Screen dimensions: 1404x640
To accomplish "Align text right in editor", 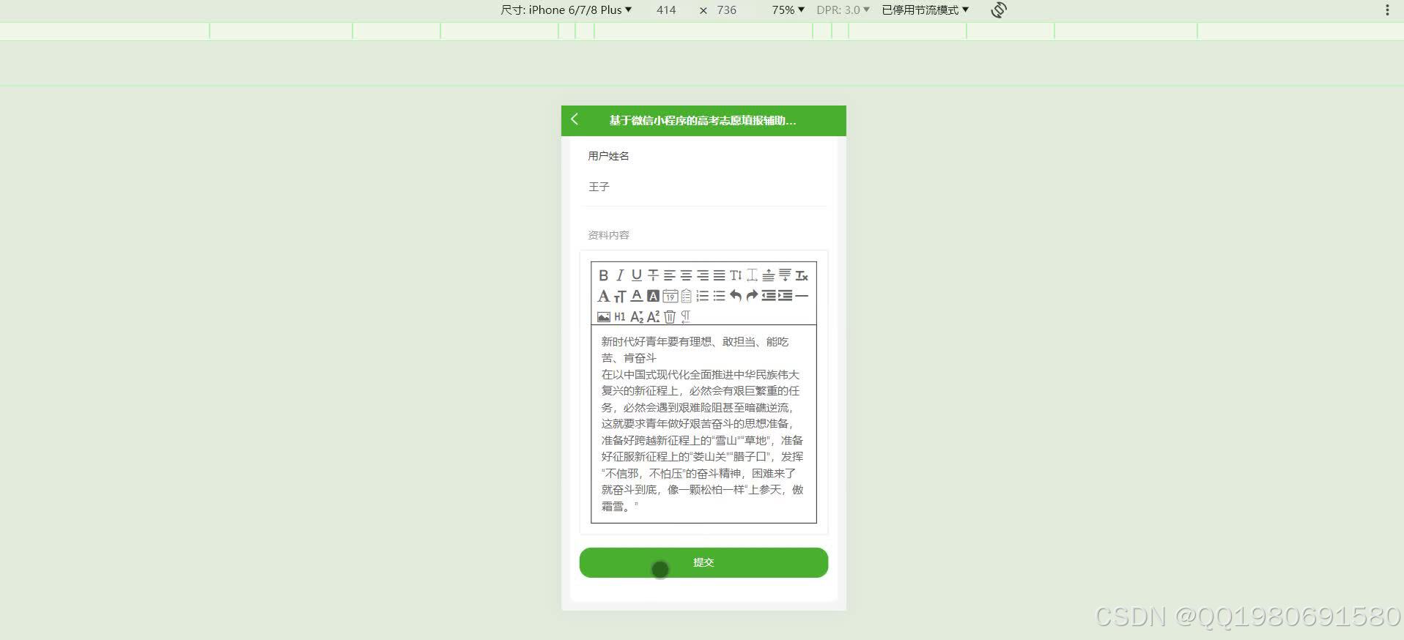I will [703, 275].
